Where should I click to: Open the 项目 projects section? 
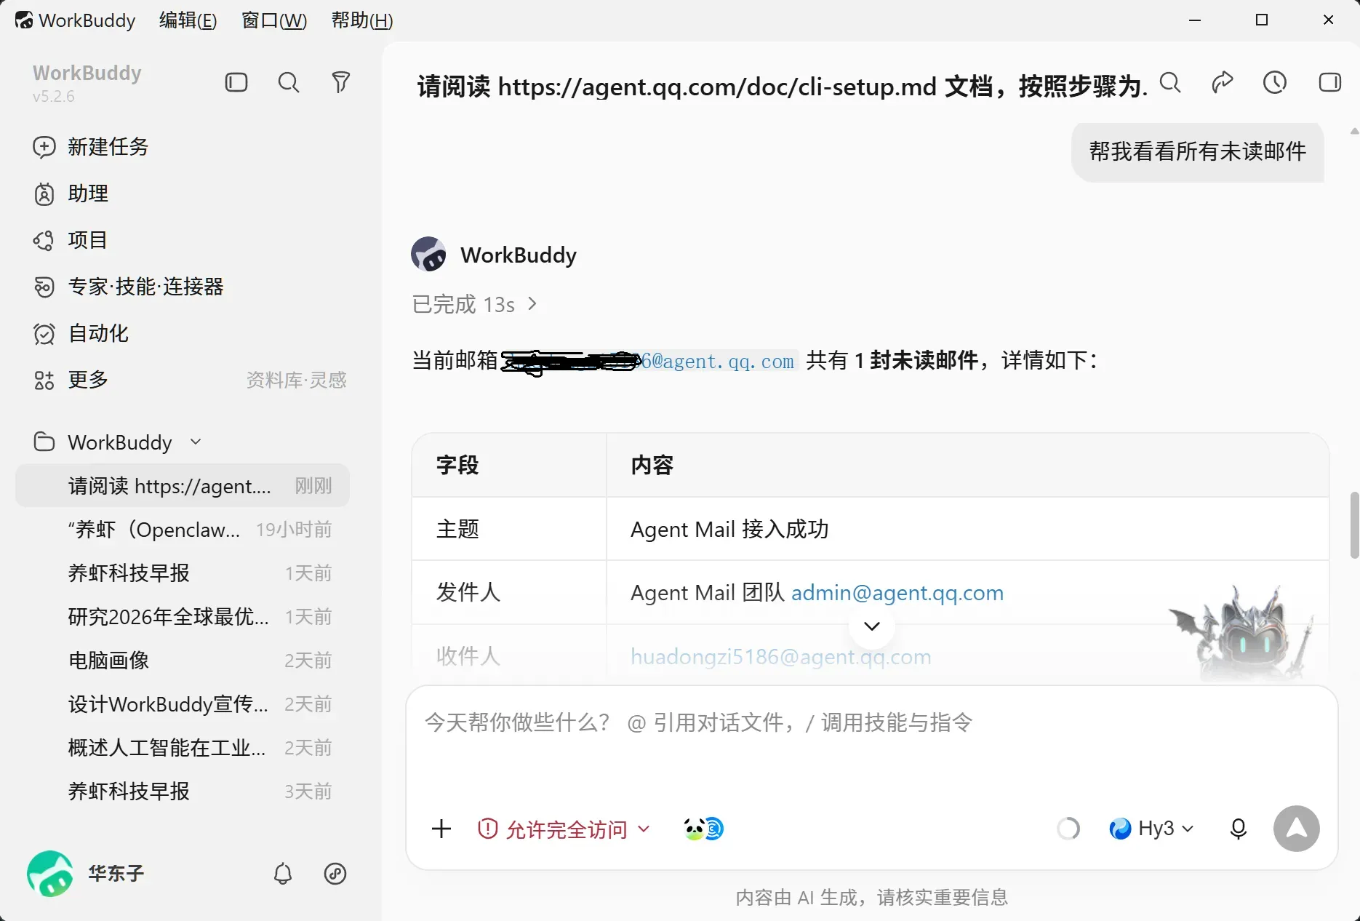71,240
